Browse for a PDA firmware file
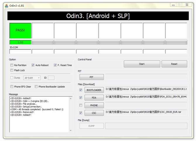 pyautogui.click(x=94, y=98)
